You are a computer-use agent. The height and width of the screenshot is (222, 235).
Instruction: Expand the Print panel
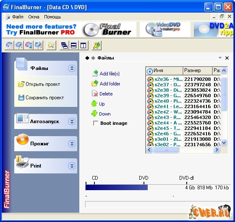(x=72, y=166)
